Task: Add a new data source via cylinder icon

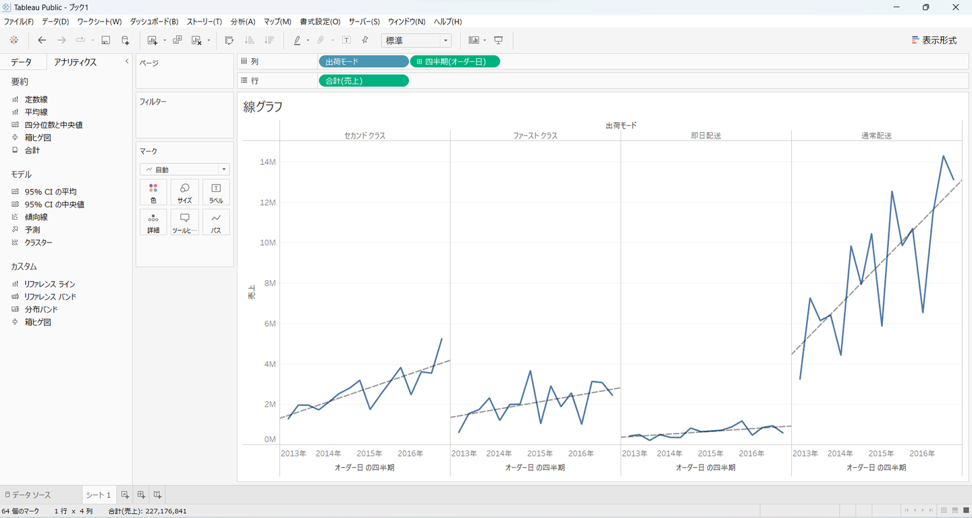Action: tap(125, 41)
